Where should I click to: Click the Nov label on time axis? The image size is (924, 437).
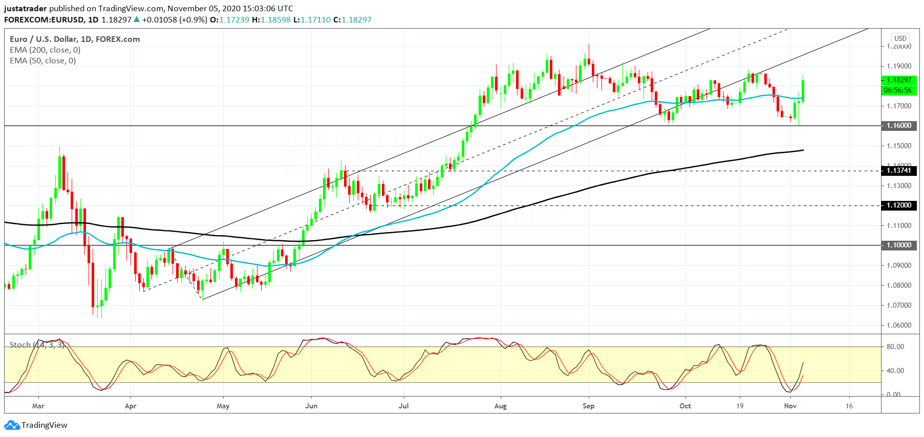tap(790, 406)
